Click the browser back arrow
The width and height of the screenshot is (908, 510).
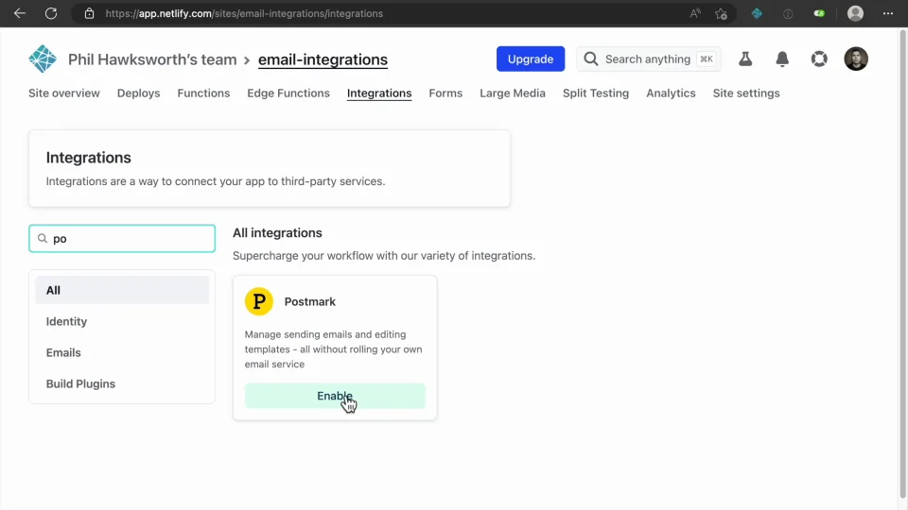pos(20,13)
